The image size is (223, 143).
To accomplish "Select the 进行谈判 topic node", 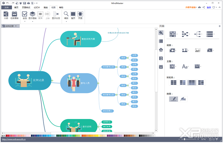I will click(79, 126).
